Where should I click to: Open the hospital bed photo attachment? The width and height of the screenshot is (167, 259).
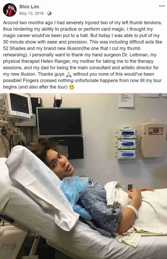[x=83, y=176]
